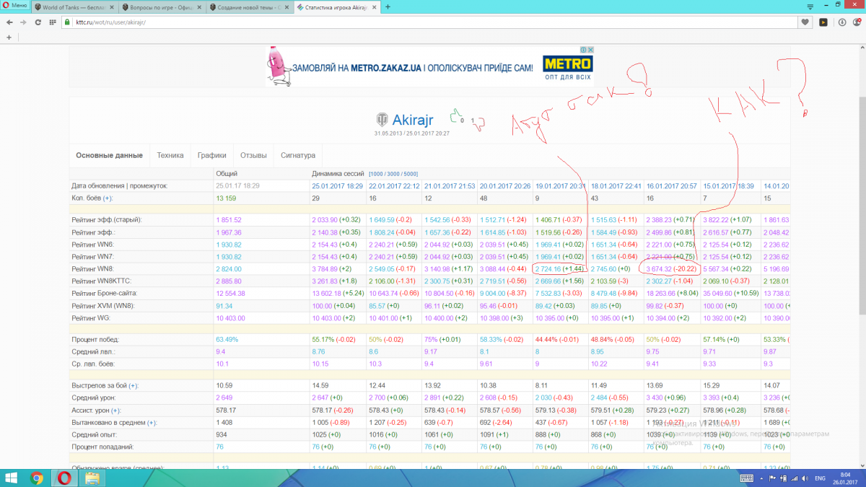This screenshot has width=866, height=487.
Task: Switch to the Техника tab
Action: click(x=170, y=155)
